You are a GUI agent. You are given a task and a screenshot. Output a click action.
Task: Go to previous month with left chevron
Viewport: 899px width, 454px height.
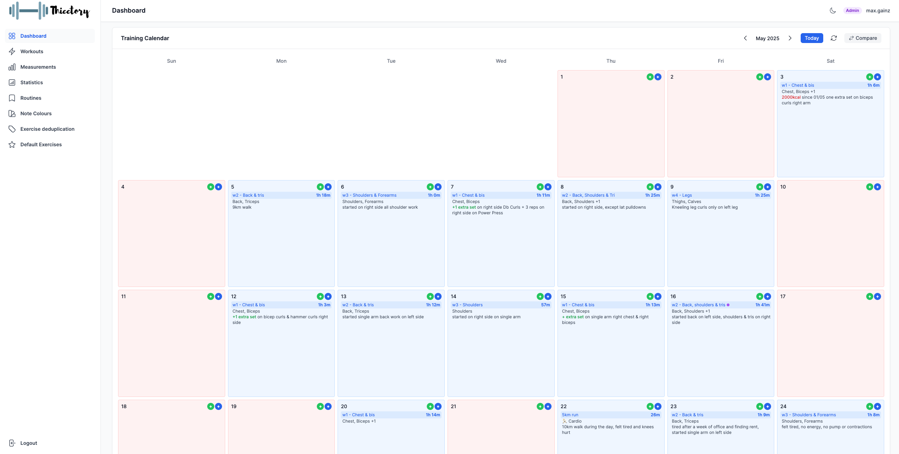click(x=745, y=38)
